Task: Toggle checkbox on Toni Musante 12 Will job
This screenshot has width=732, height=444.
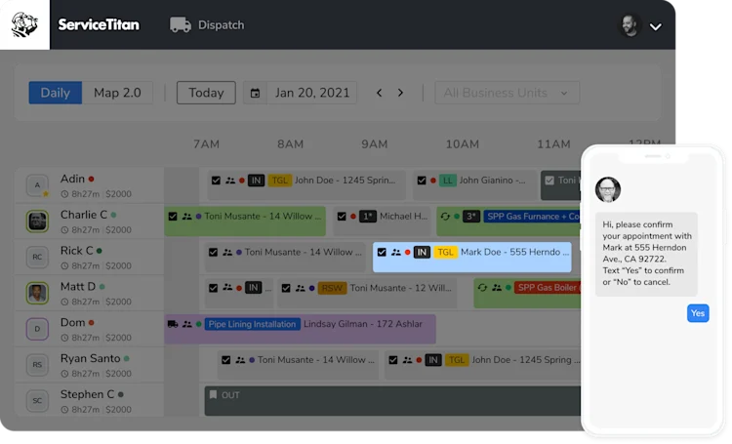Action: [286, 288]
